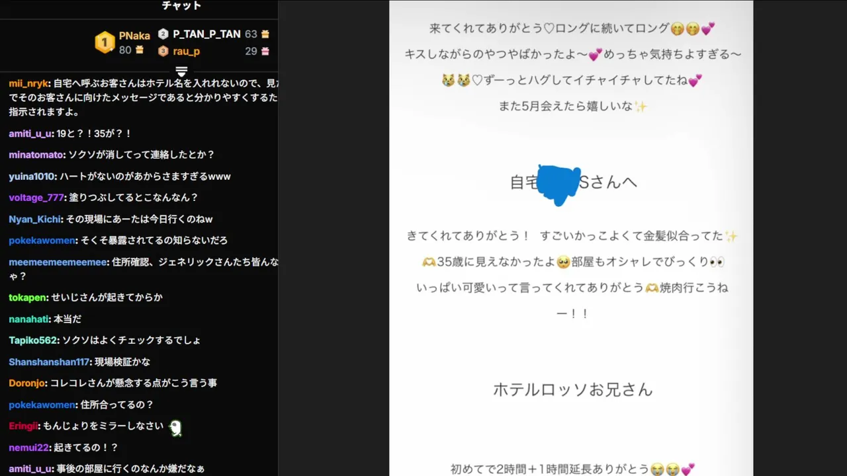Click username nemui22 in chat
This screenshot has width=847, height=476.
[28, 448]
